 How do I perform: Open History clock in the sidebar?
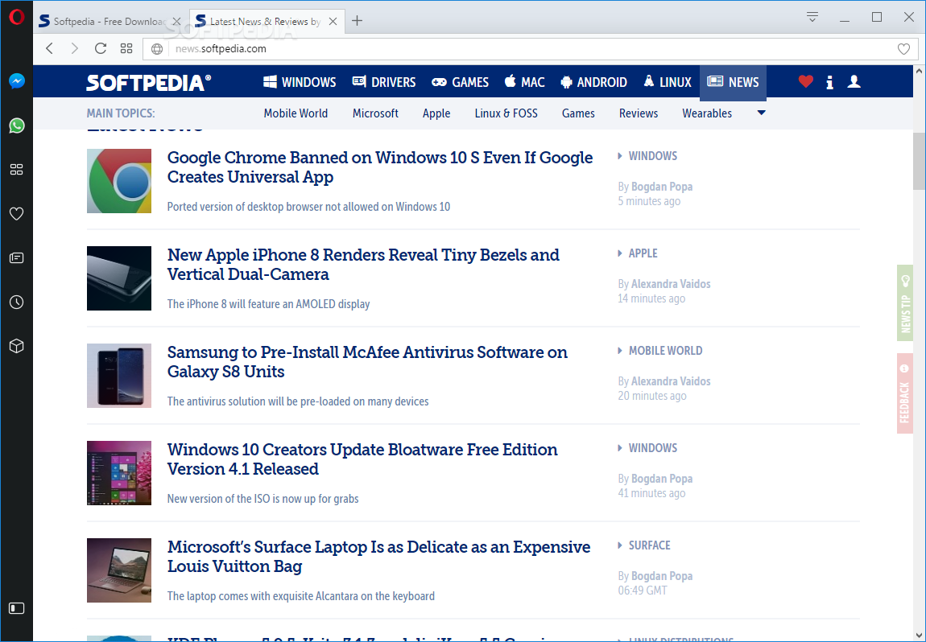[x=17, y=302]
